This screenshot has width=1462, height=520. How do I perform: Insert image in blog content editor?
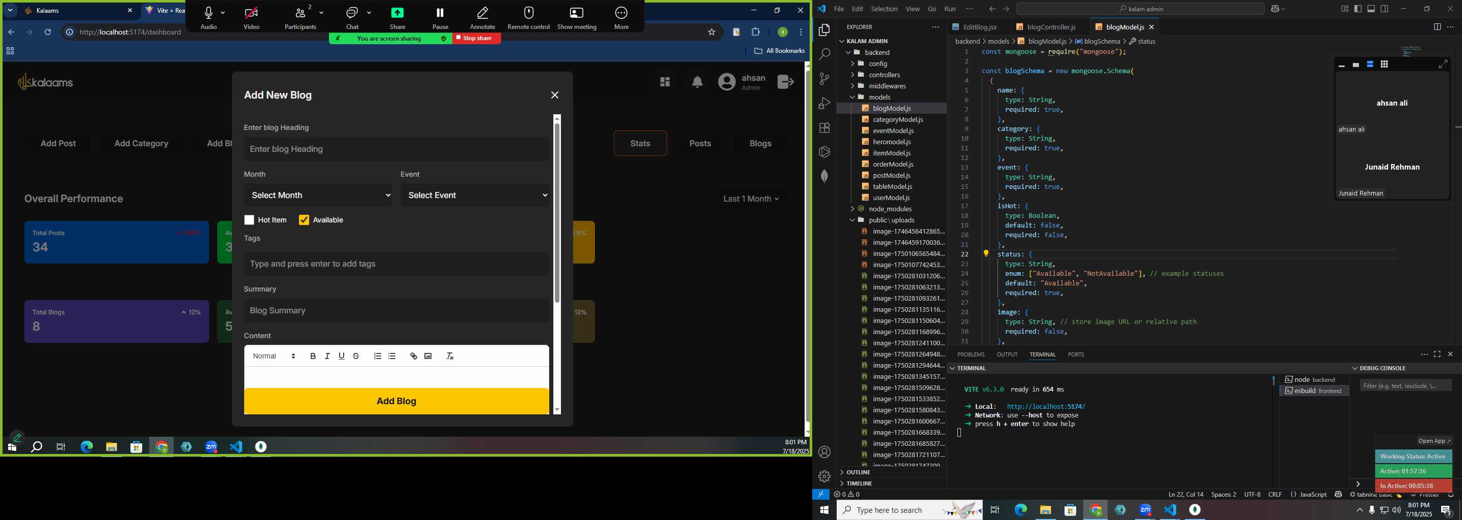click(428, 356)
